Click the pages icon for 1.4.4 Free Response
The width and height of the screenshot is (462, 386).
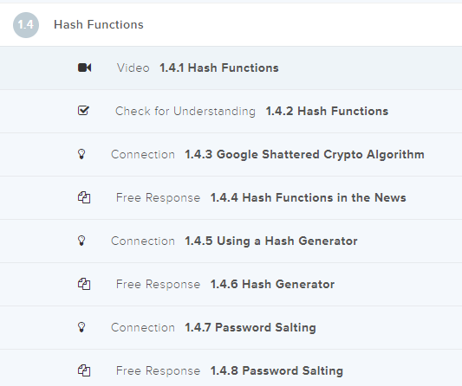(x=84, y=197)
